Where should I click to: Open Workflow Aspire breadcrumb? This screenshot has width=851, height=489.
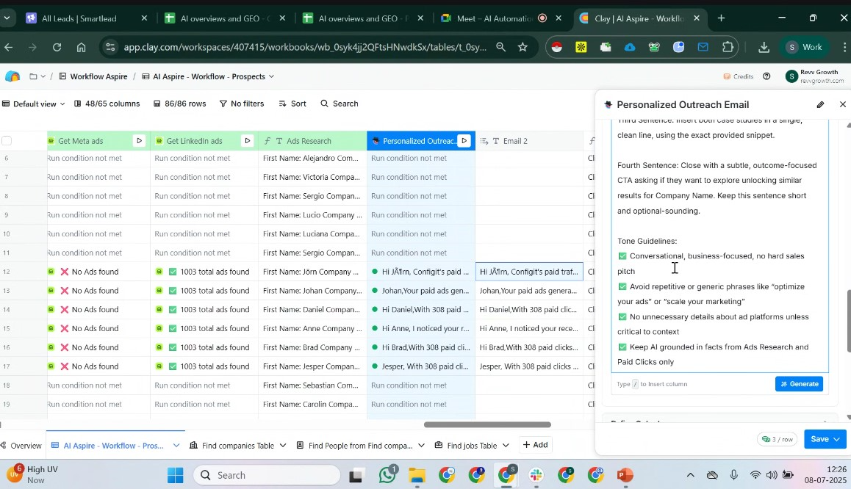click(x=93, y=76)
